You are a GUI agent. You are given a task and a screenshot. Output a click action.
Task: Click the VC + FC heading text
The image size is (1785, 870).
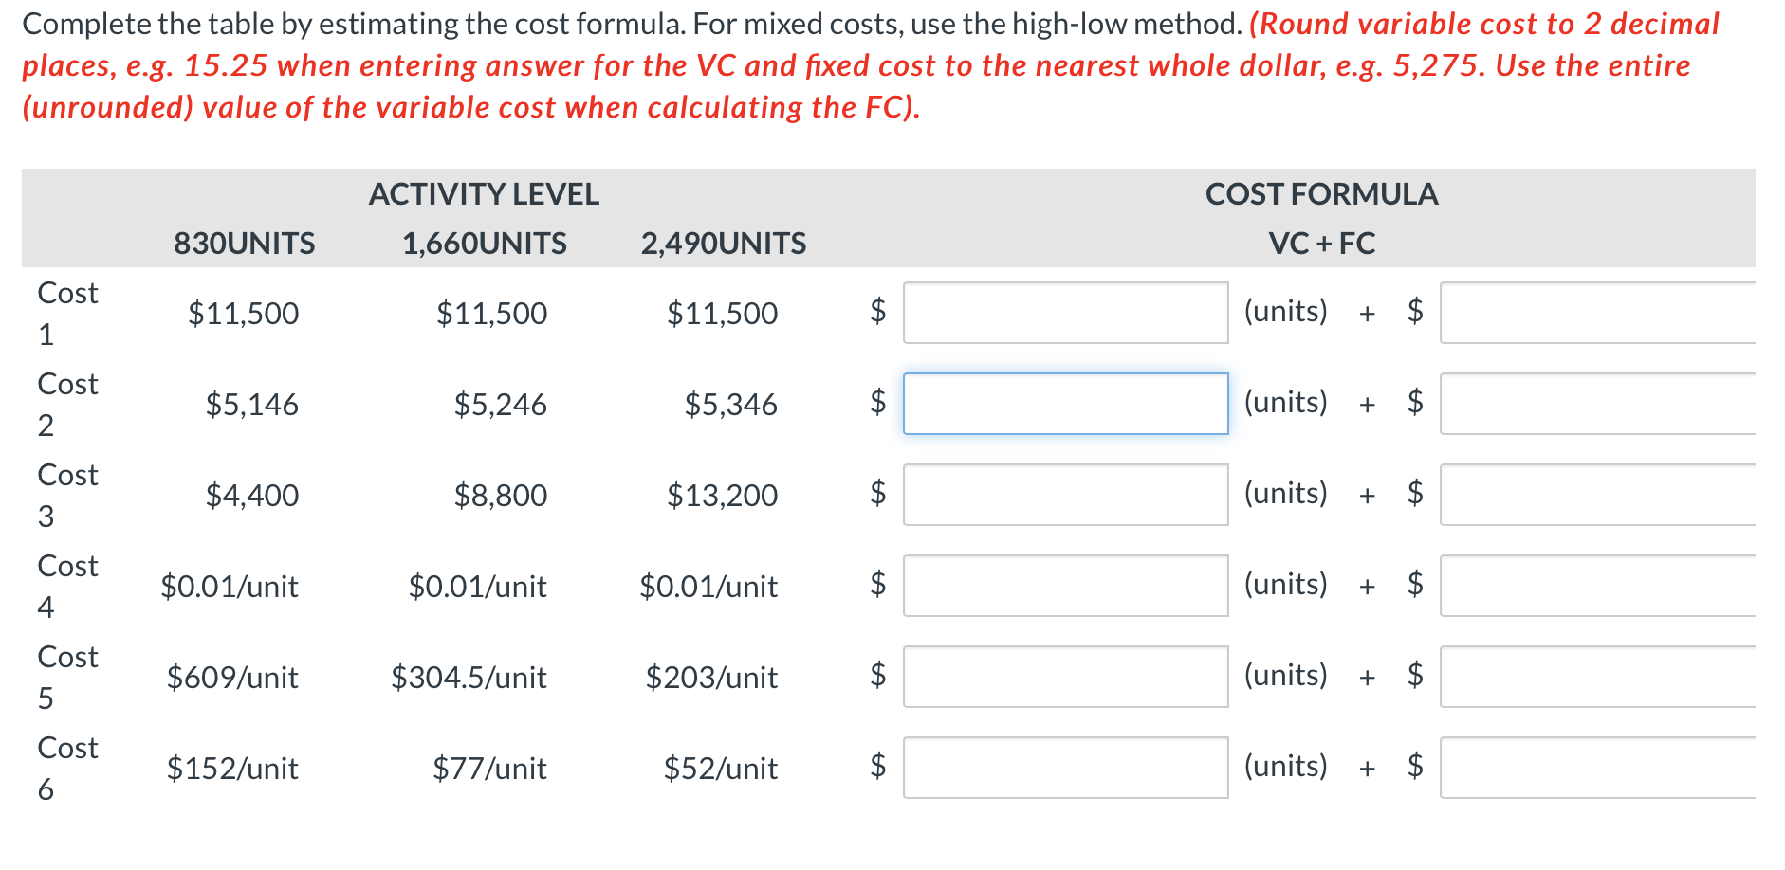tap(1322, 243)
